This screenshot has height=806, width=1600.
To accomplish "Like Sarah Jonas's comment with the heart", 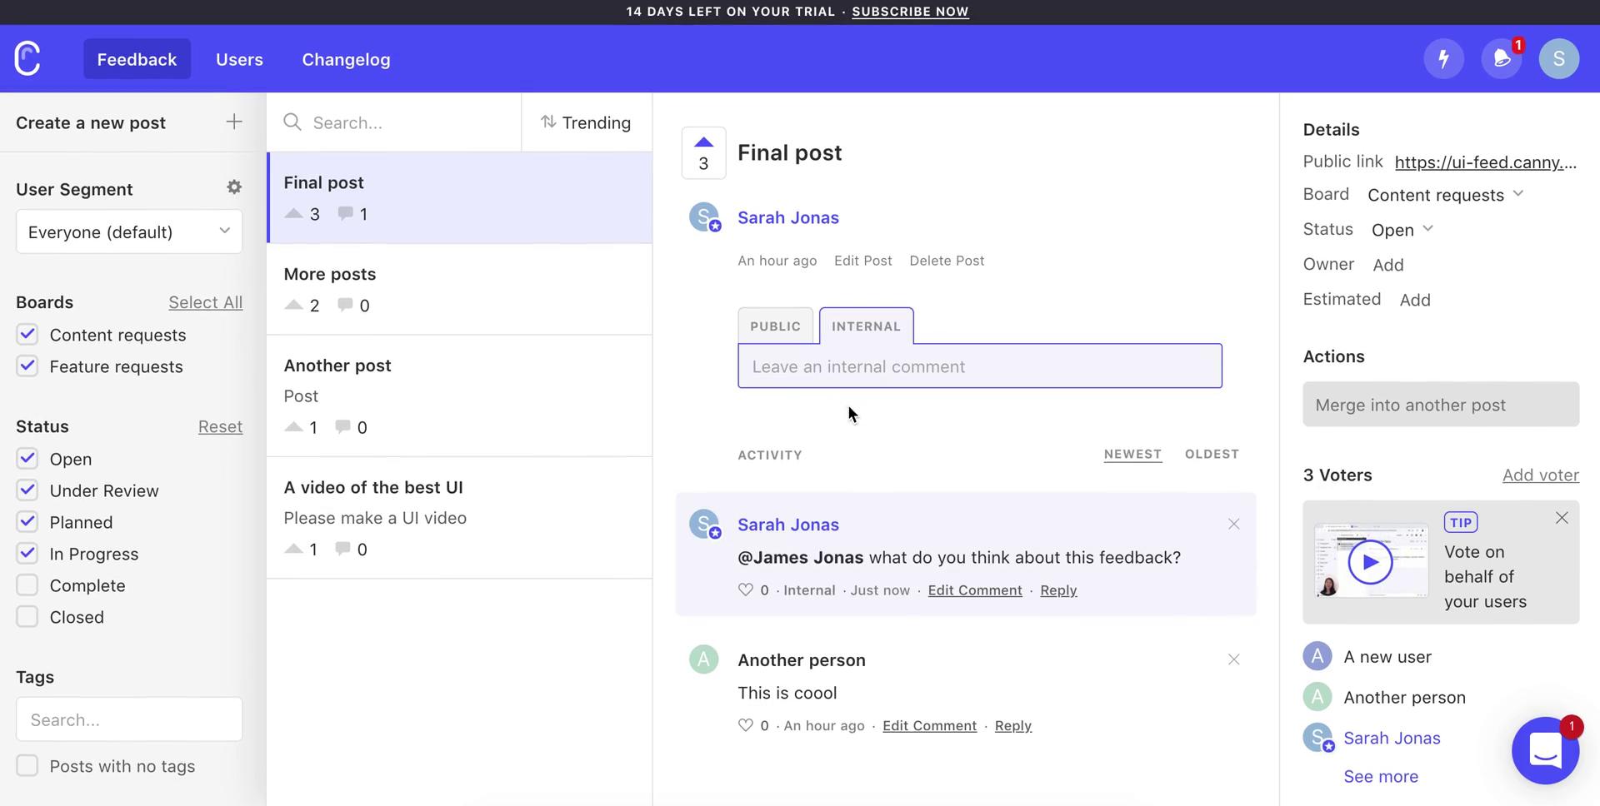I will point(745,590).
